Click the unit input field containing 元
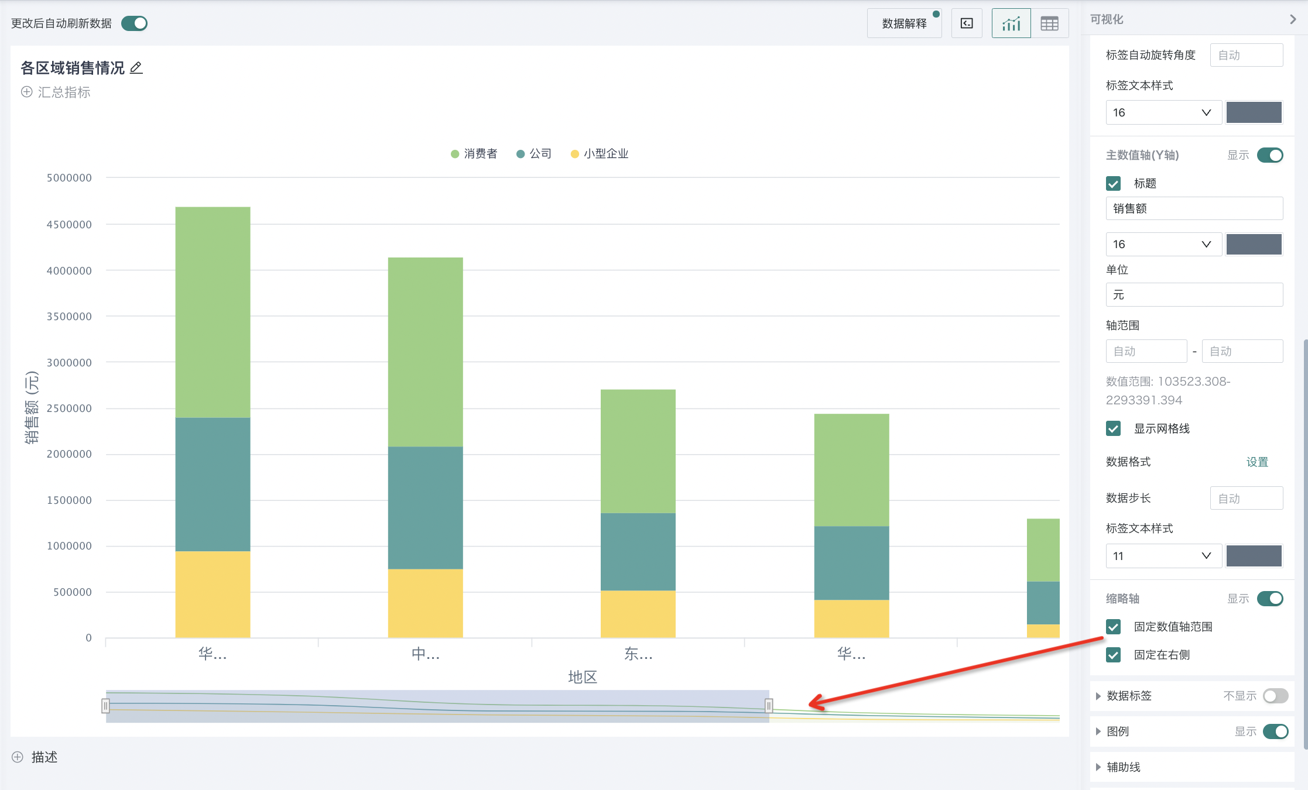 pyautogui.click(x=1194, y=295)
